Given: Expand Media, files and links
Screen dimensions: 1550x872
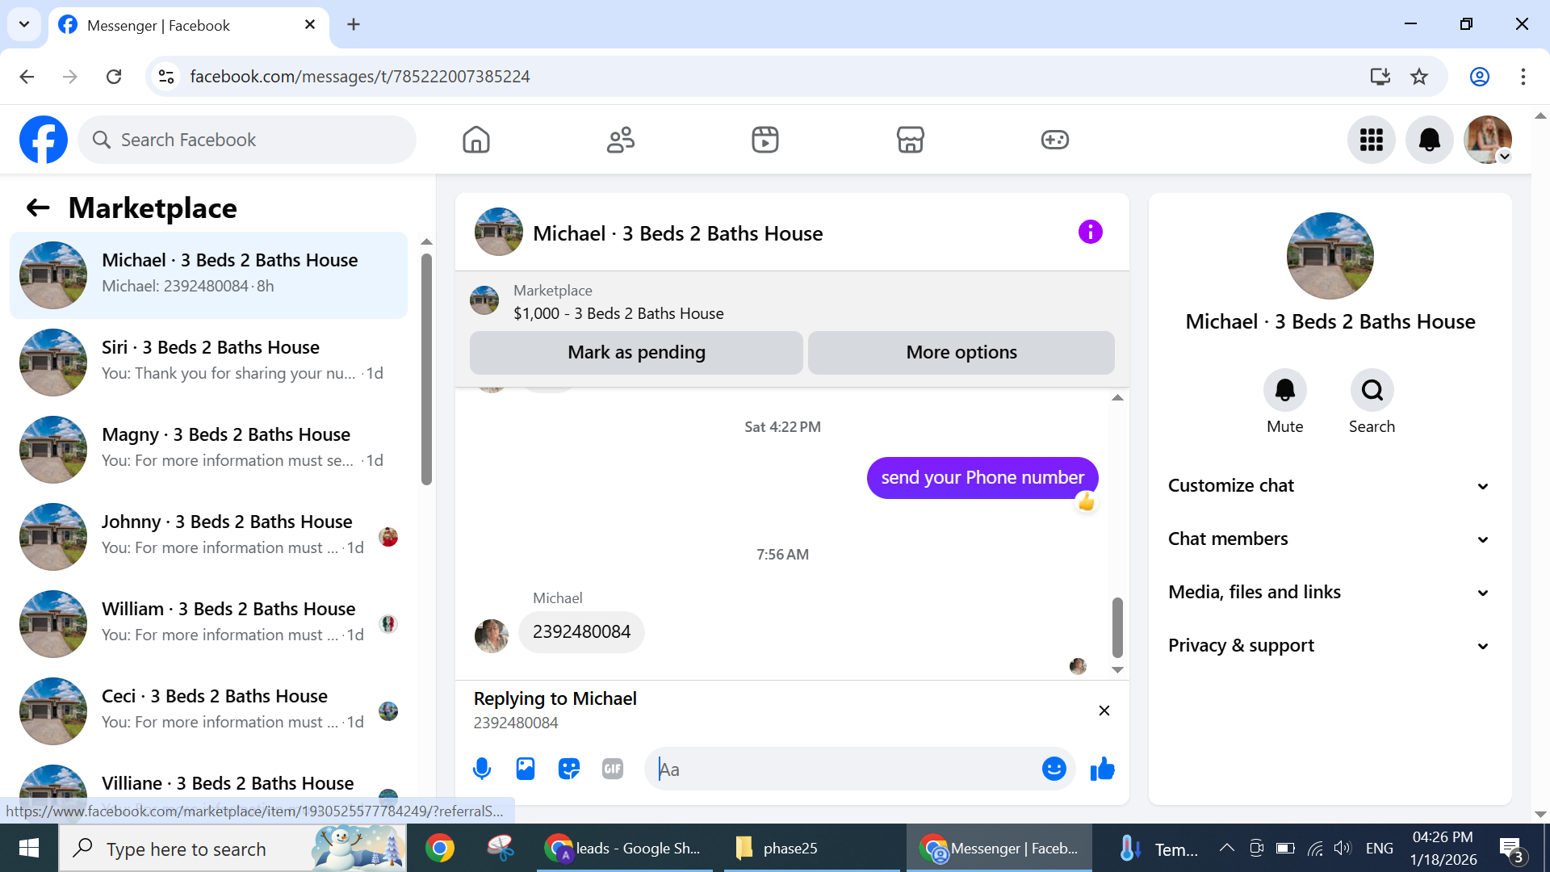Looking at the screenshot, I should click(x=1329, y=592).
